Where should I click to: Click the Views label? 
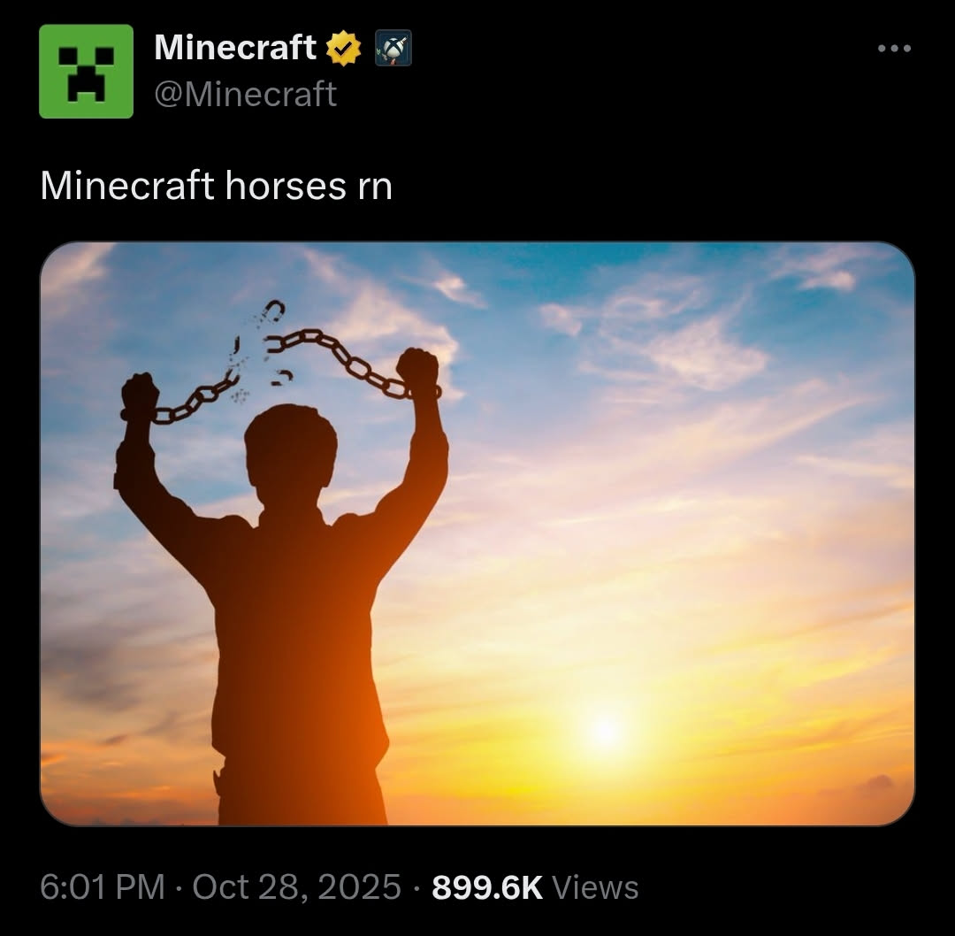pos(595,887)
